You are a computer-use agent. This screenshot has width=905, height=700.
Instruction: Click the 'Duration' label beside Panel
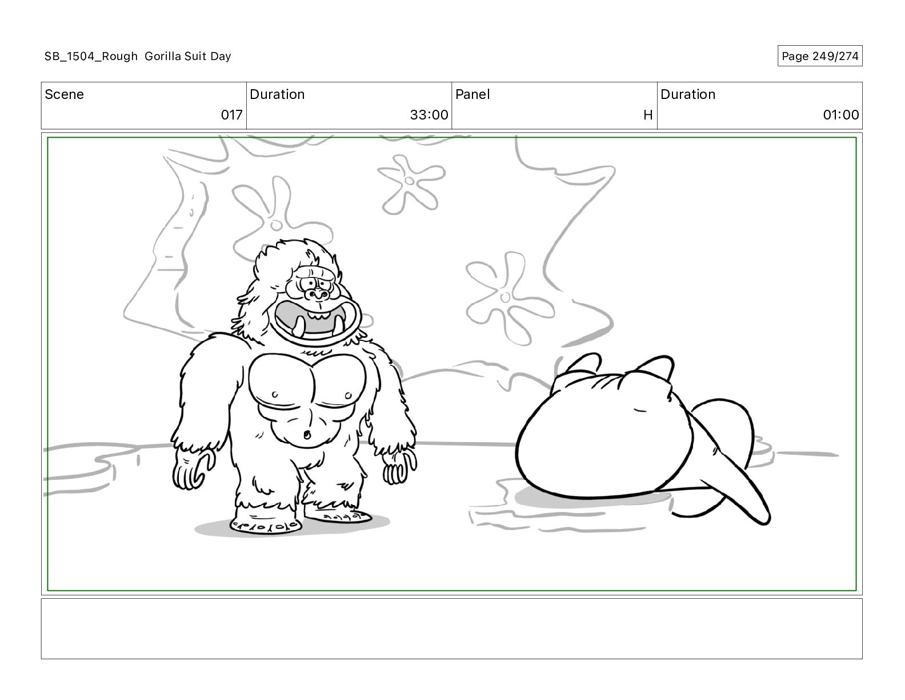coord(688,94)
